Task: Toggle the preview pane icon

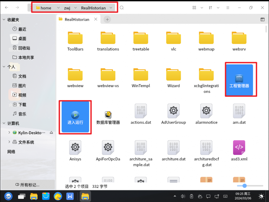Action: click(262, 19)
